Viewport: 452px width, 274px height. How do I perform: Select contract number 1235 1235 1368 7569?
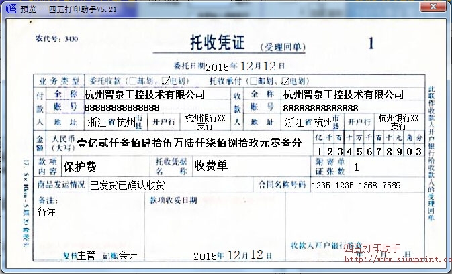tap(356, 185)
